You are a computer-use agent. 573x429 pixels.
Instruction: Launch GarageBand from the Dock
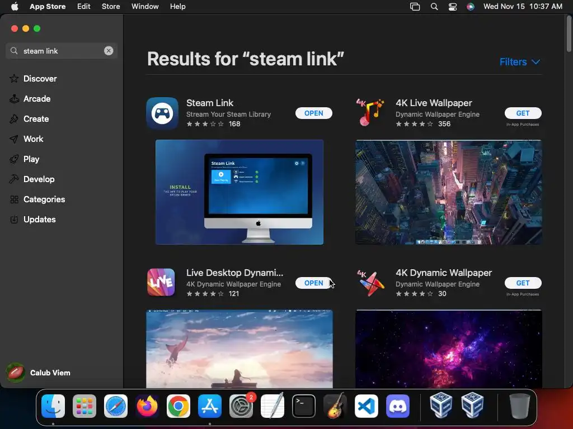pos(335,406)
